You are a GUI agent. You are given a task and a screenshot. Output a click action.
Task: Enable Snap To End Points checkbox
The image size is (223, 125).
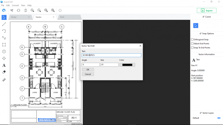click(192, 48)
